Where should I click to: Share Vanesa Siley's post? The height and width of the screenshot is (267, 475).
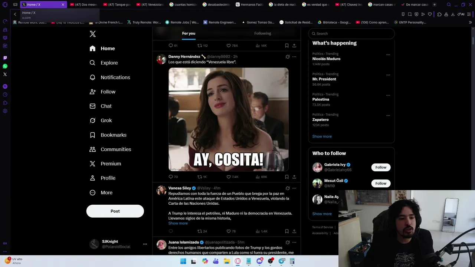[x=294, y=231]
